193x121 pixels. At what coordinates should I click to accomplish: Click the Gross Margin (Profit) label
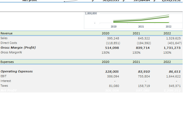tap(18, 48)
